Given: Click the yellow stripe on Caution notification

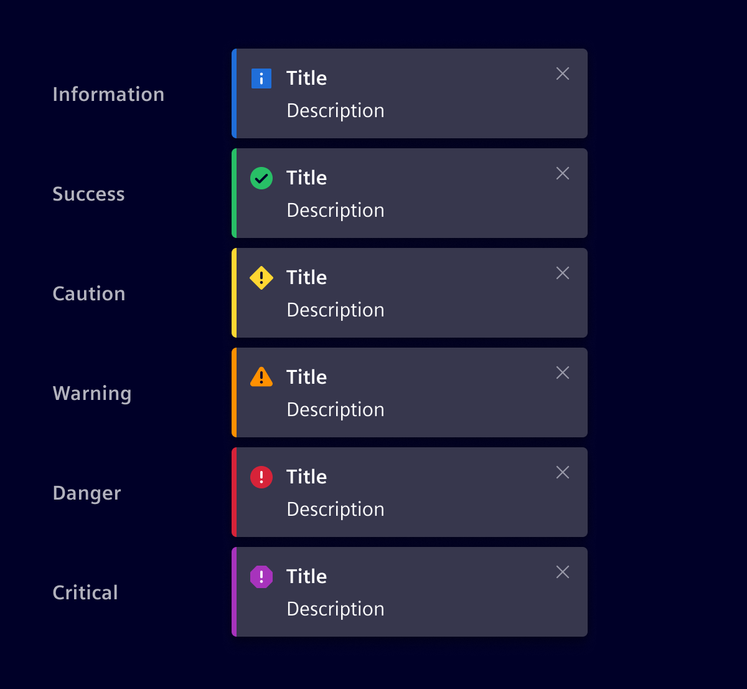Looking at the screenshot, I should 234,293.
